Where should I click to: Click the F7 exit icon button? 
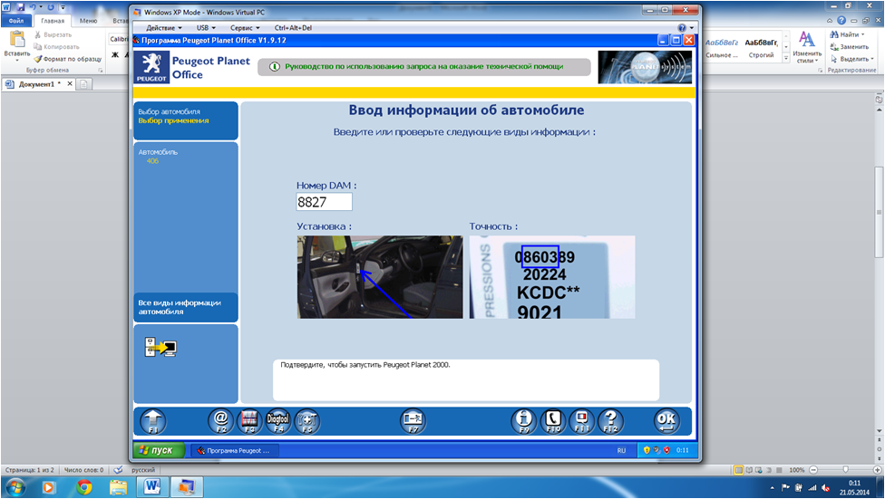pyautogui.click(x=413, y=421)
